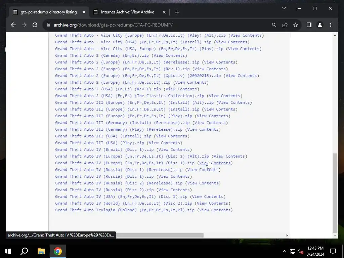
Task: Open the network status tray icon
Action: (x=293, y=251)
